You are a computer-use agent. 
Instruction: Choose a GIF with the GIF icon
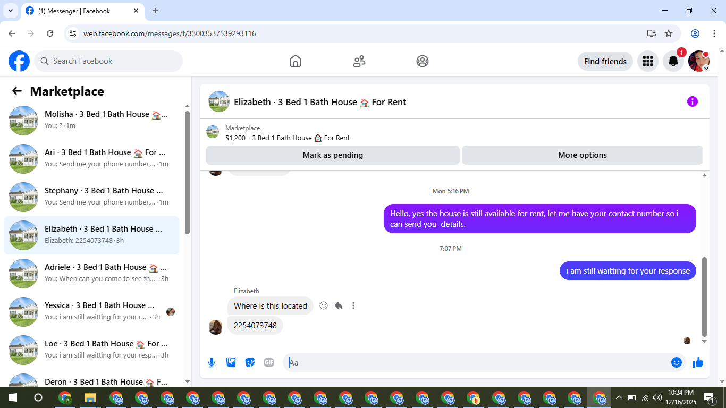269,362
